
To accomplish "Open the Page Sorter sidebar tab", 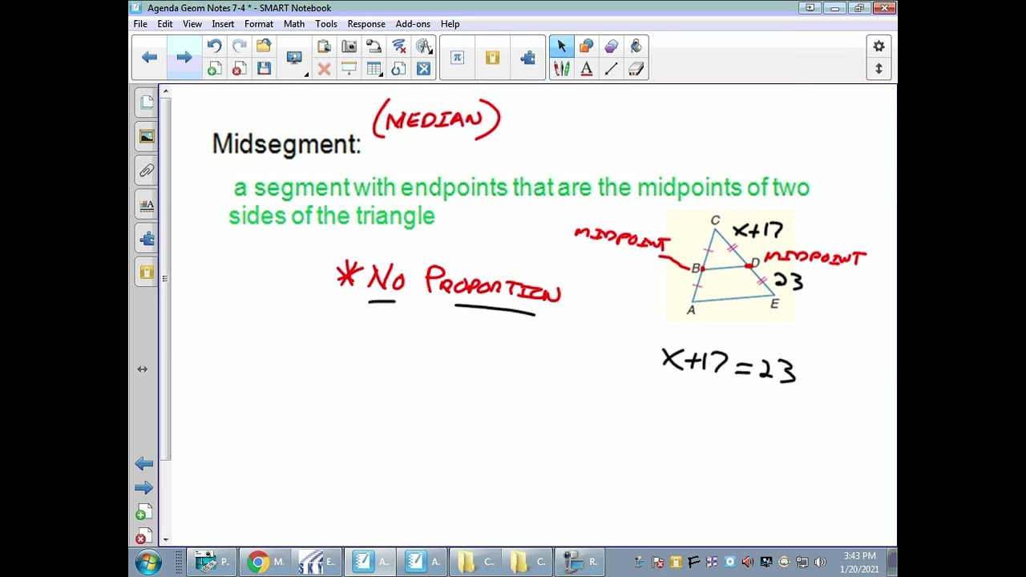I will coord(146,103).
